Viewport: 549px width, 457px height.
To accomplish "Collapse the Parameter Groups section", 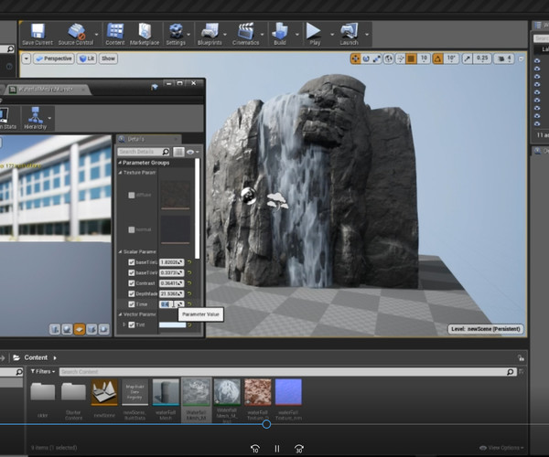I will click(120, 163).
